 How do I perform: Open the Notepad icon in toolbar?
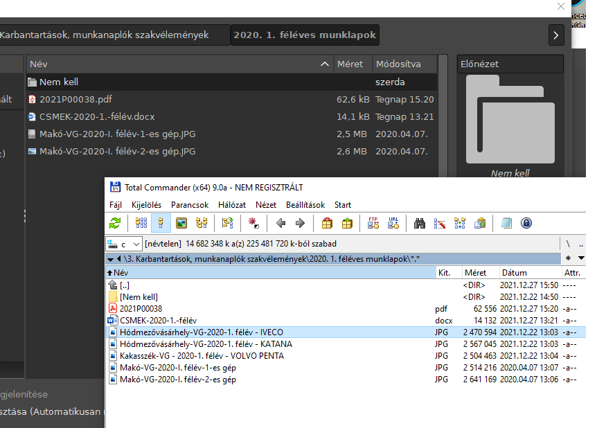(506, 223)
